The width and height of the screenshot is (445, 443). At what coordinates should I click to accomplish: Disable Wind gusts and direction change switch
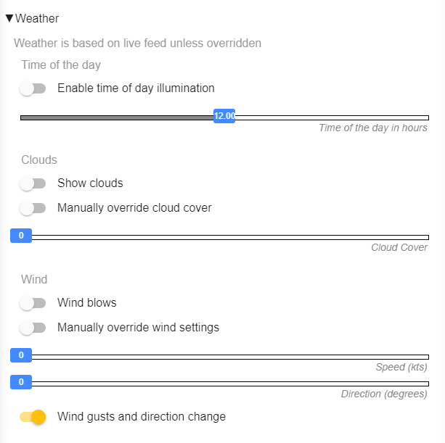point(33,417)
